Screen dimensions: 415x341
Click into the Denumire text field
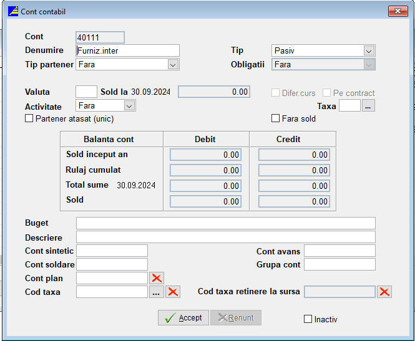click(127, 50)
